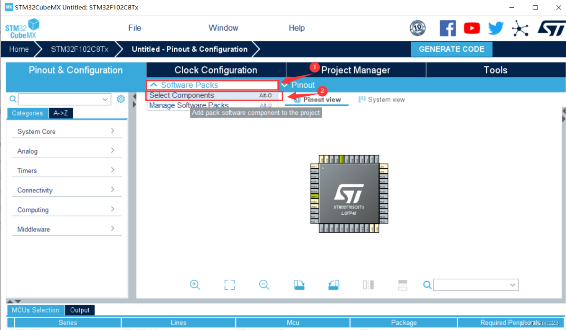Image resolution: width=566 pixels, height=330 pixels.
Task: Click the Package column header
Action: pyautogui.click(x=404, y=322)
